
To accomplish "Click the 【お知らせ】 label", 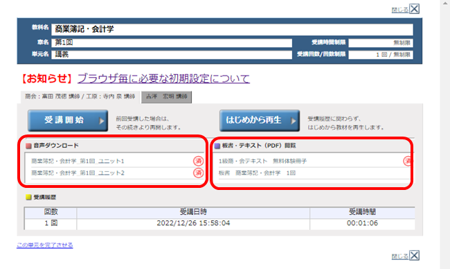I will click(x=47, y=78).
